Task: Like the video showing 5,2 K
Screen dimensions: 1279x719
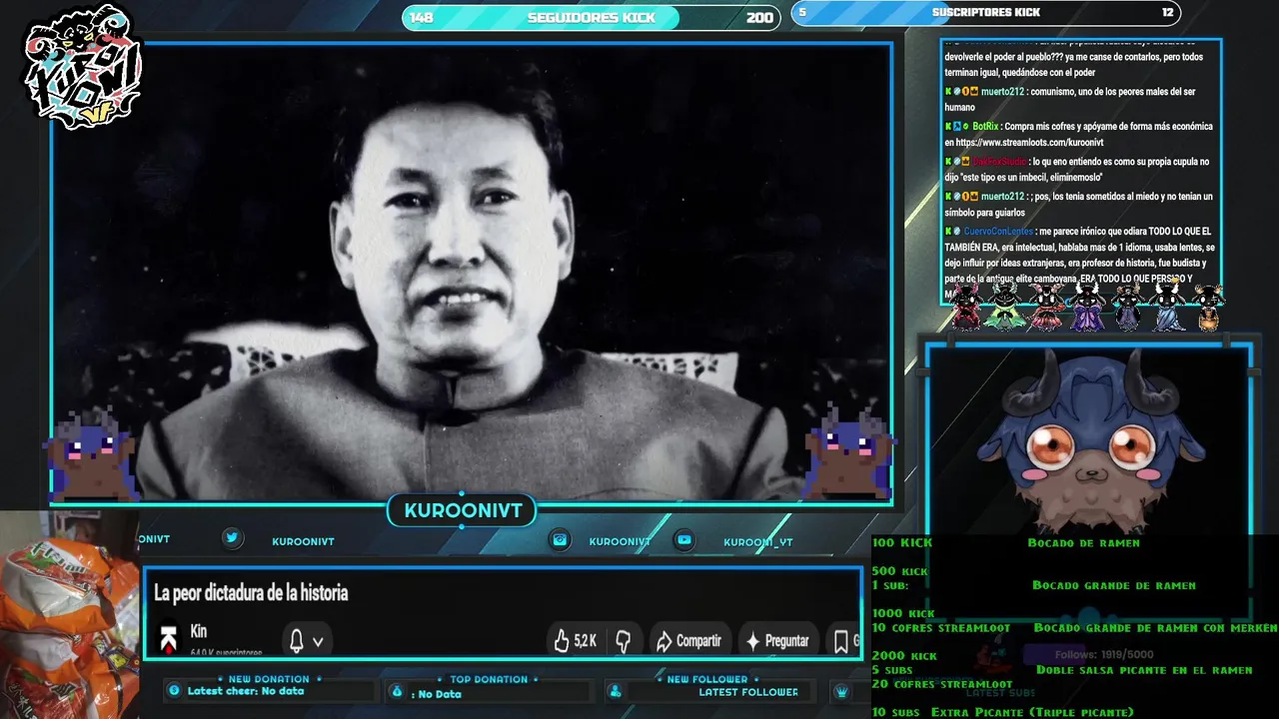Action: coord(576,640)
